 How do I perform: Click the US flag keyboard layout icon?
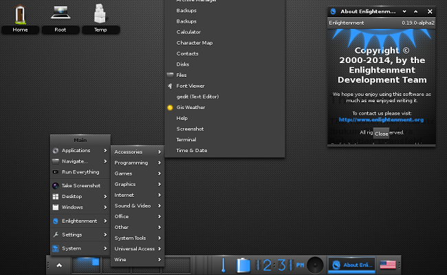pos(388,265)
